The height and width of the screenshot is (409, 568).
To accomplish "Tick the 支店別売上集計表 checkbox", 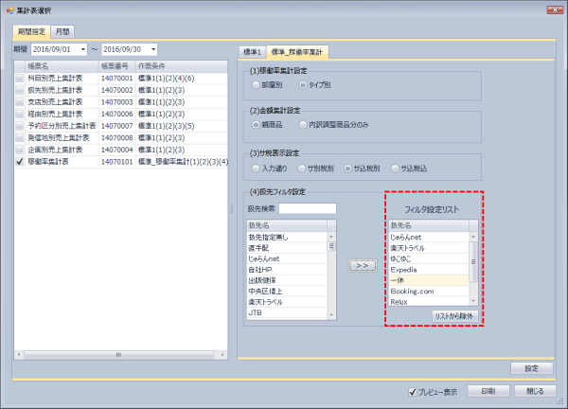I will [20, 102].
